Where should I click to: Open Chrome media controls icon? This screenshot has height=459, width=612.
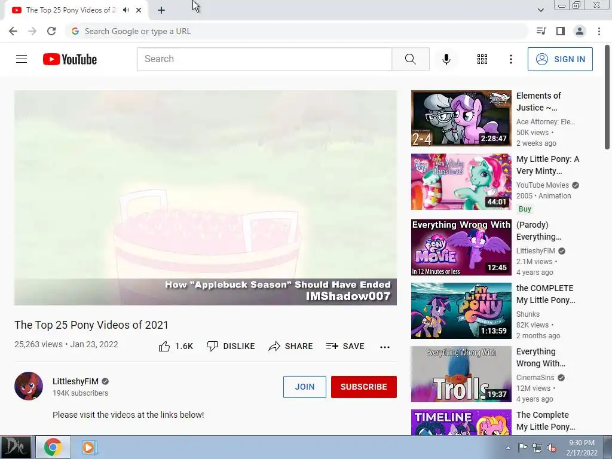pos(541,31)
